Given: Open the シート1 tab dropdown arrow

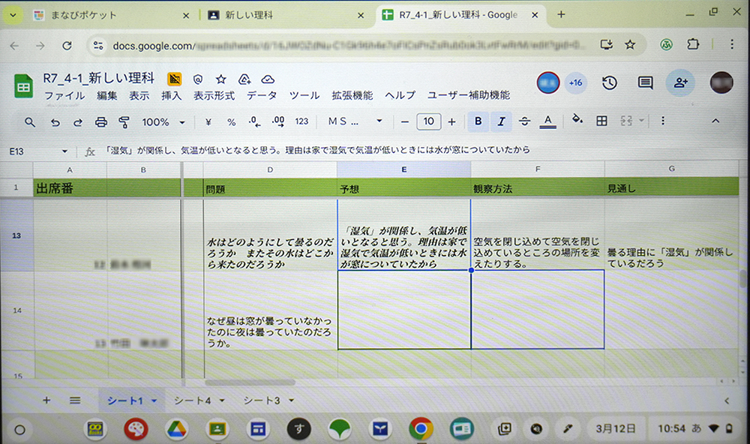Looking at the screenshot, I should click(x=154, y=401).
